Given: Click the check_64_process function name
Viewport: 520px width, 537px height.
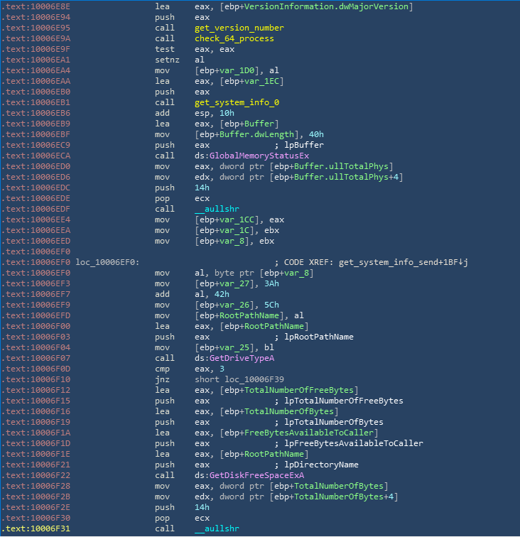Looking at the screenshot, I should point(234,38).
